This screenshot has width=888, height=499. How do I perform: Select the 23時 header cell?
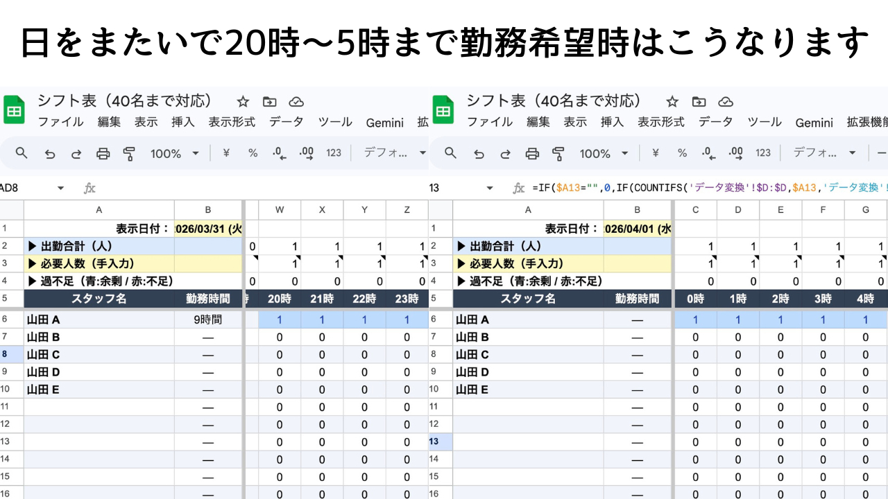(x=407, y=299)
